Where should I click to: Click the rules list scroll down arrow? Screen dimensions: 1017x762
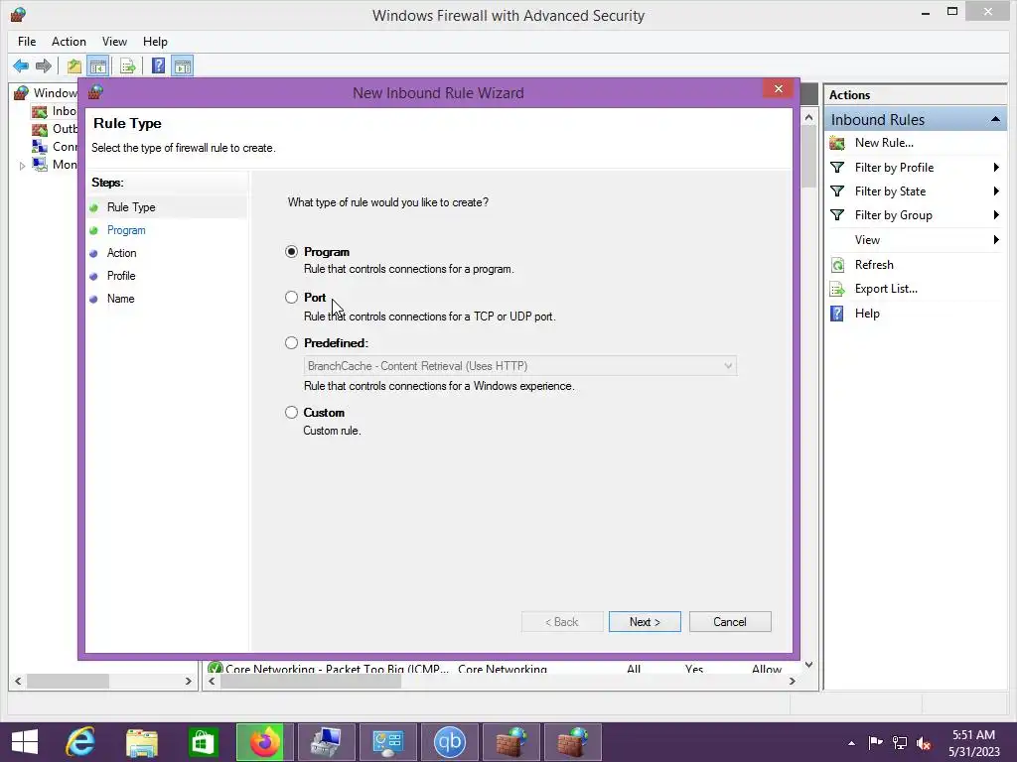[x=808, y=665]
